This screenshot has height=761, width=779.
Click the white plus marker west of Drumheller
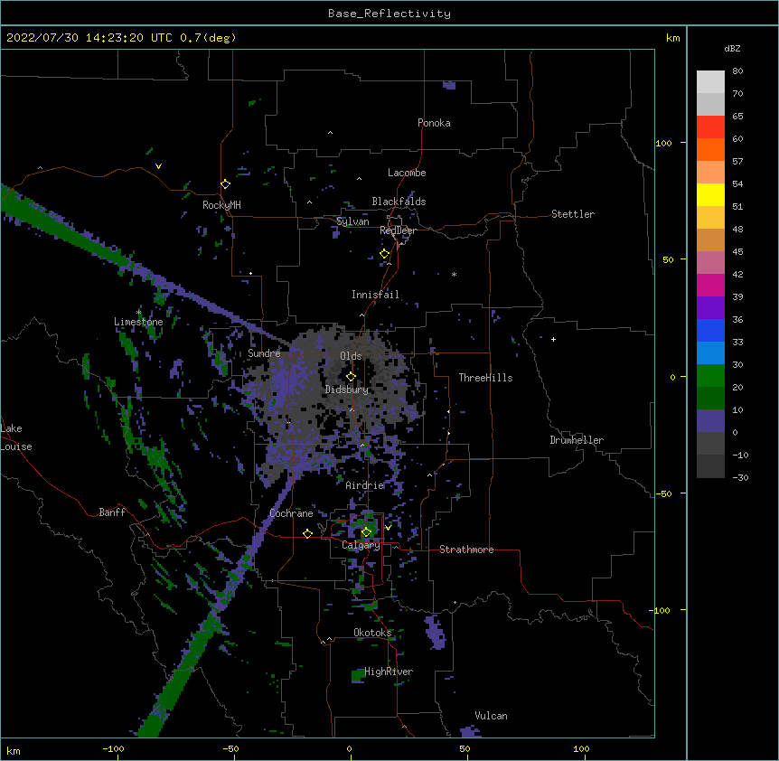pos(553,339)
